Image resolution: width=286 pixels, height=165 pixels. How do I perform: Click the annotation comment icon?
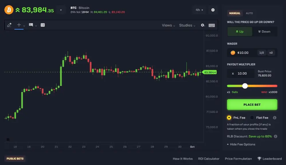click(31, 25)
